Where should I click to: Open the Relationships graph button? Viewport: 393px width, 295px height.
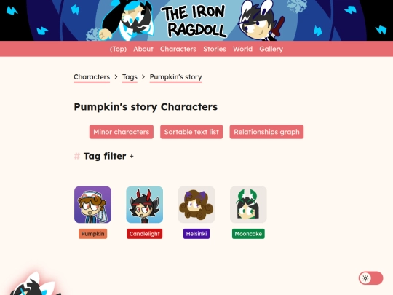coord(266,132)
